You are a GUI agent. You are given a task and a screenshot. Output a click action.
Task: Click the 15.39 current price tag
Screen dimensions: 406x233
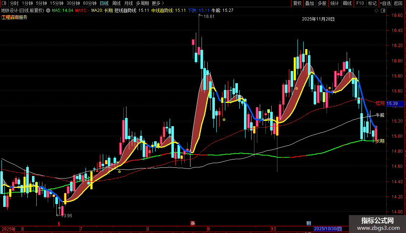(395, 104)
